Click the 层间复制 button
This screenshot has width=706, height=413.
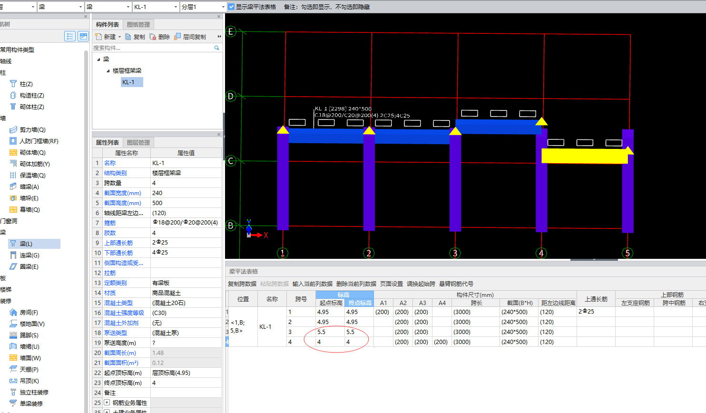click(x=190, y=37)
